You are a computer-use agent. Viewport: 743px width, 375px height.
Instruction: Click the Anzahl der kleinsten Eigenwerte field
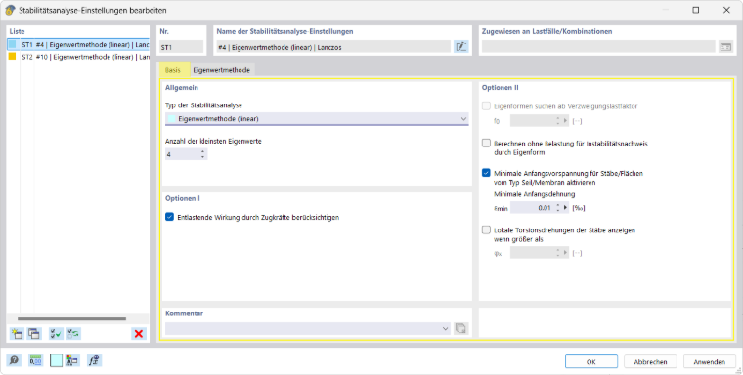pos(182,154)
